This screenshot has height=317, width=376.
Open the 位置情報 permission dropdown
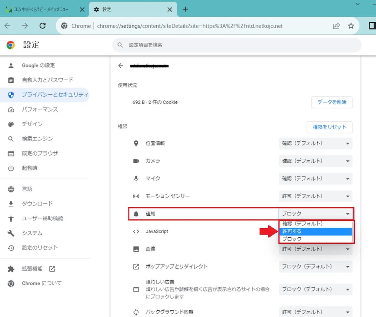click(315, 143)
